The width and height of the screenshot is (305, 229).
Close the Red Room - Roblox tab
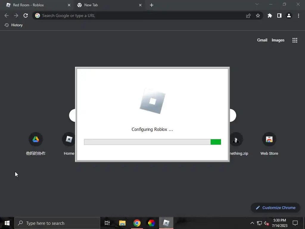(69, 5)
